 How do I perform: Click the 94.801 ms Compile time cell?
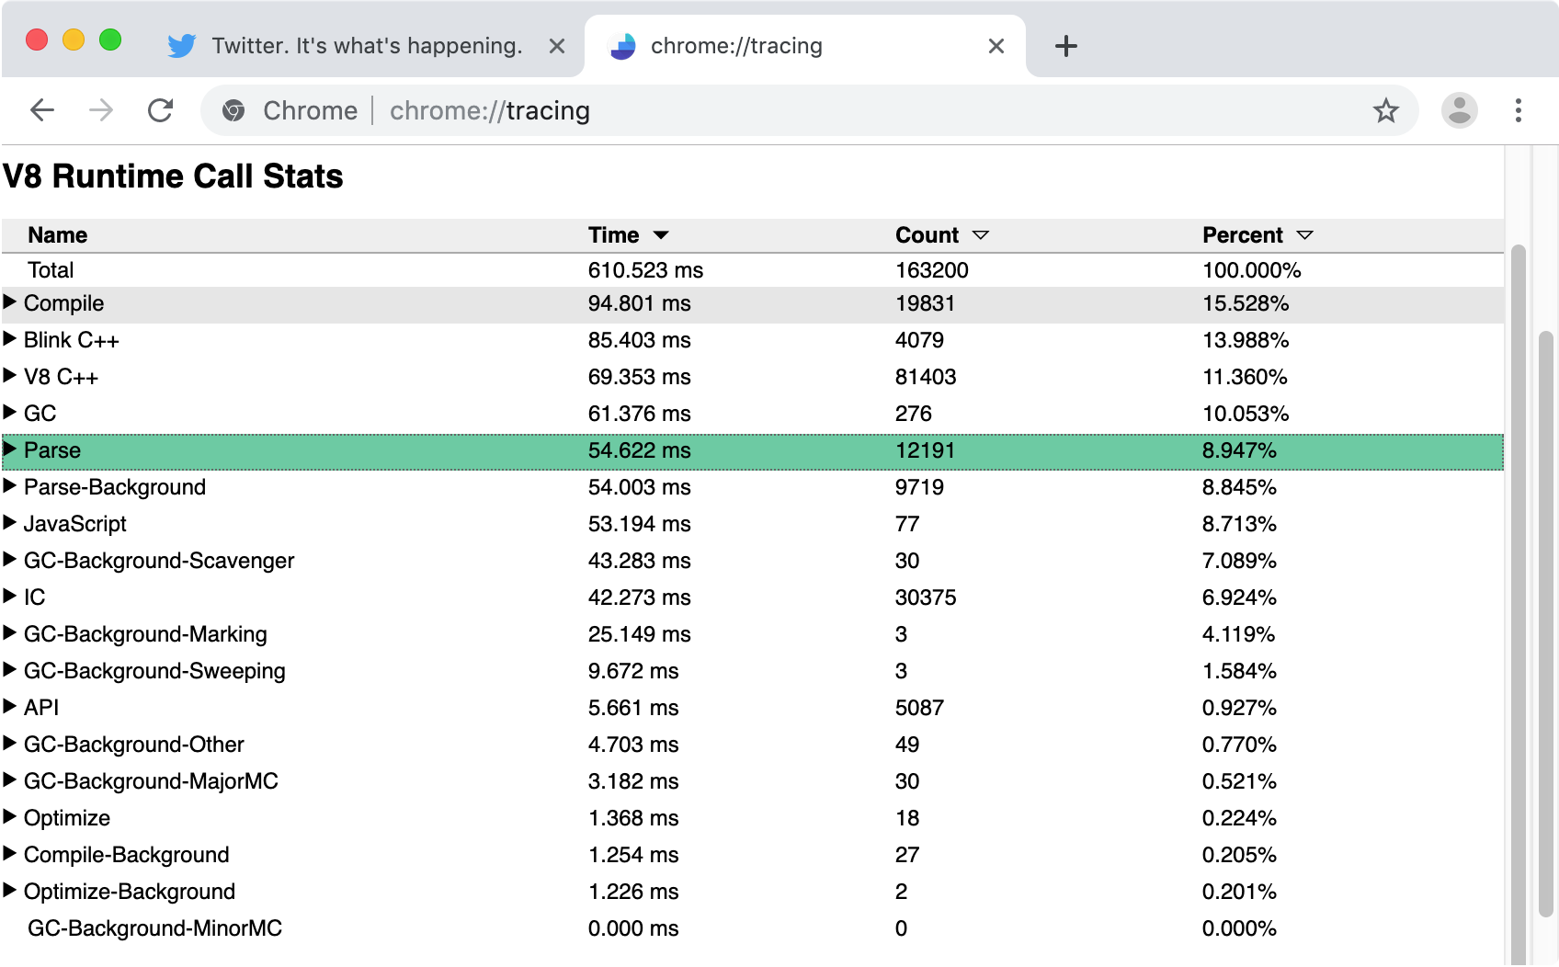click(x=639, y=303)
